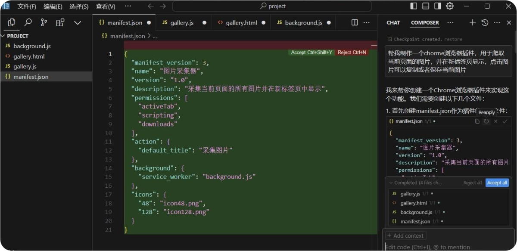Click the restore checkpoint link
This screenshot has height=251, width=517.
click(x=453, y=39)
